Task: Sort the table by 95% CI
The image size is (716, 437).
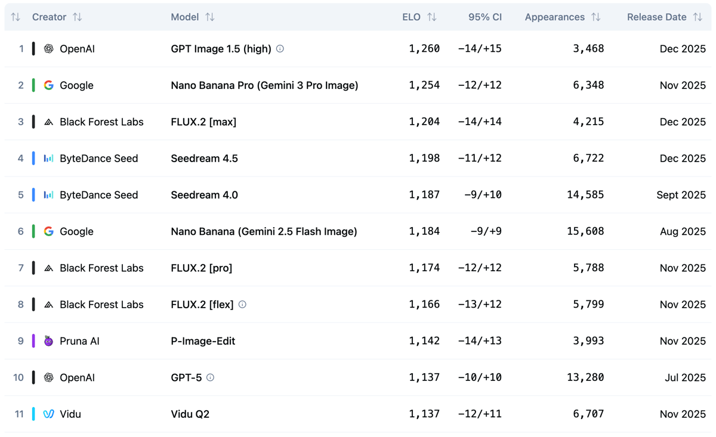Action: point(485,17)
